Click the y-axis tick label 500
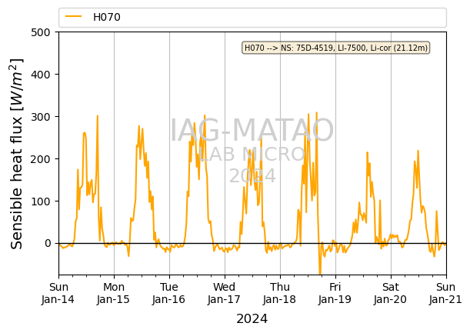Viewport: 470px width, 333px height. pyautogui.click(x=41, y=32)
